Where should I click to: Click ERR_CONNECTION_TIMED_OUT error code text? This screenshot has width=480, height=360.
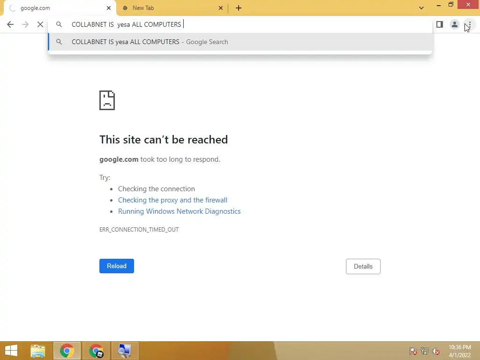(x=139, y=230)
